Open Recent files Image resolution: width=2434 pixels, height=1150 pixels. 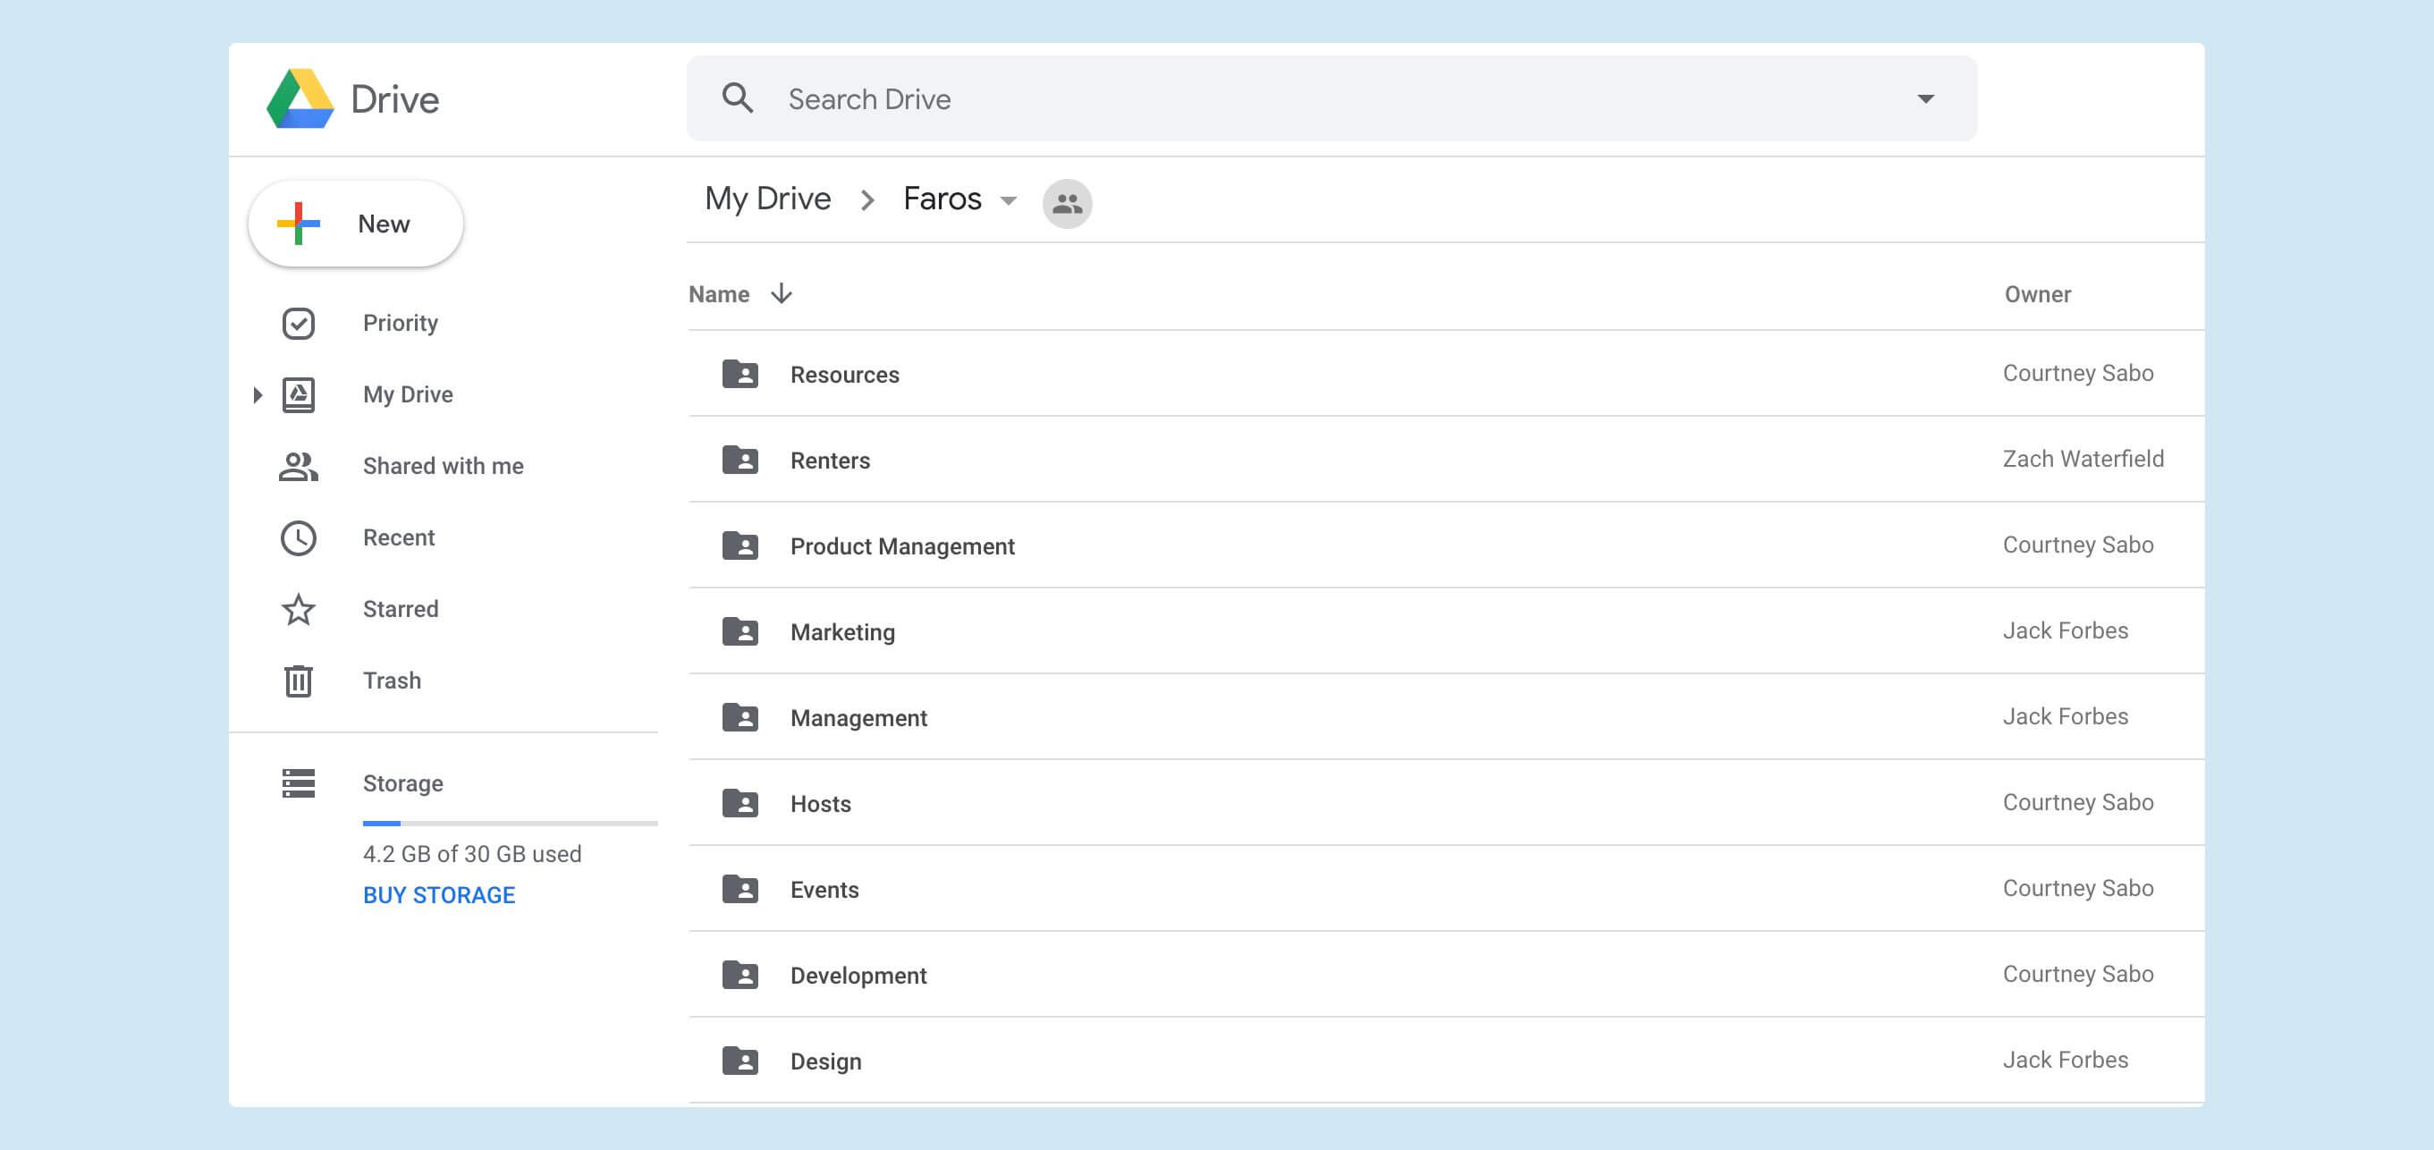(399, 537)
